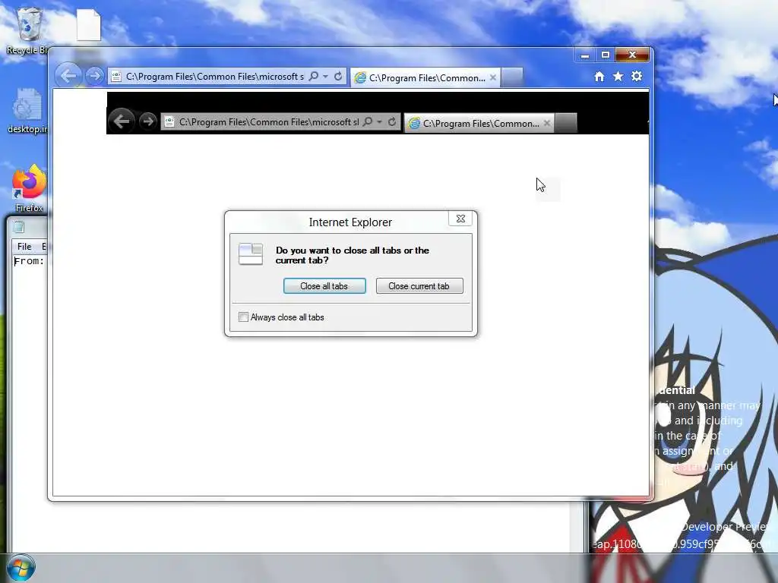Click the embedded tab's close X
This screenshot has height=583, width=778.
click(x=547, y=123)
